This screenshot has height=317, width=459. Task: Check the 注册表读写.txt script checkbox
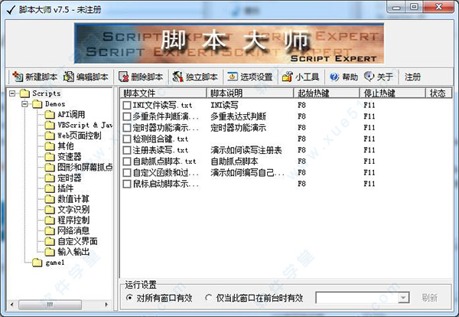click(127, 150)
